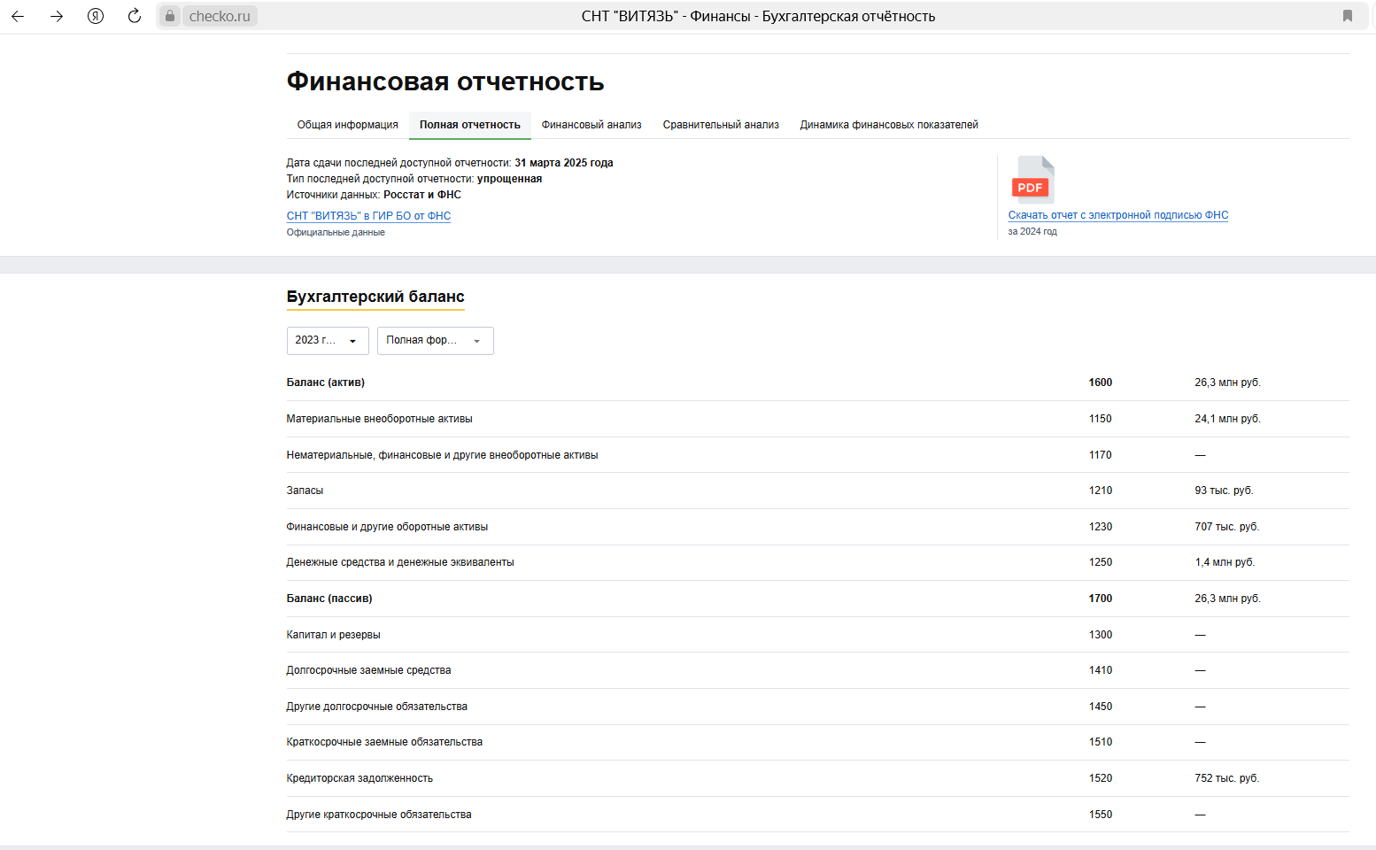
Task: Click the padlock site security icon
Action: tap(170, 16)
